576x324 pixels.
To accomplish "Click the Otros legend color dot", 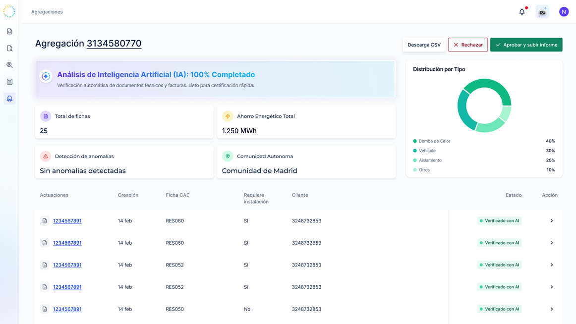I will [x=415, y=170].
